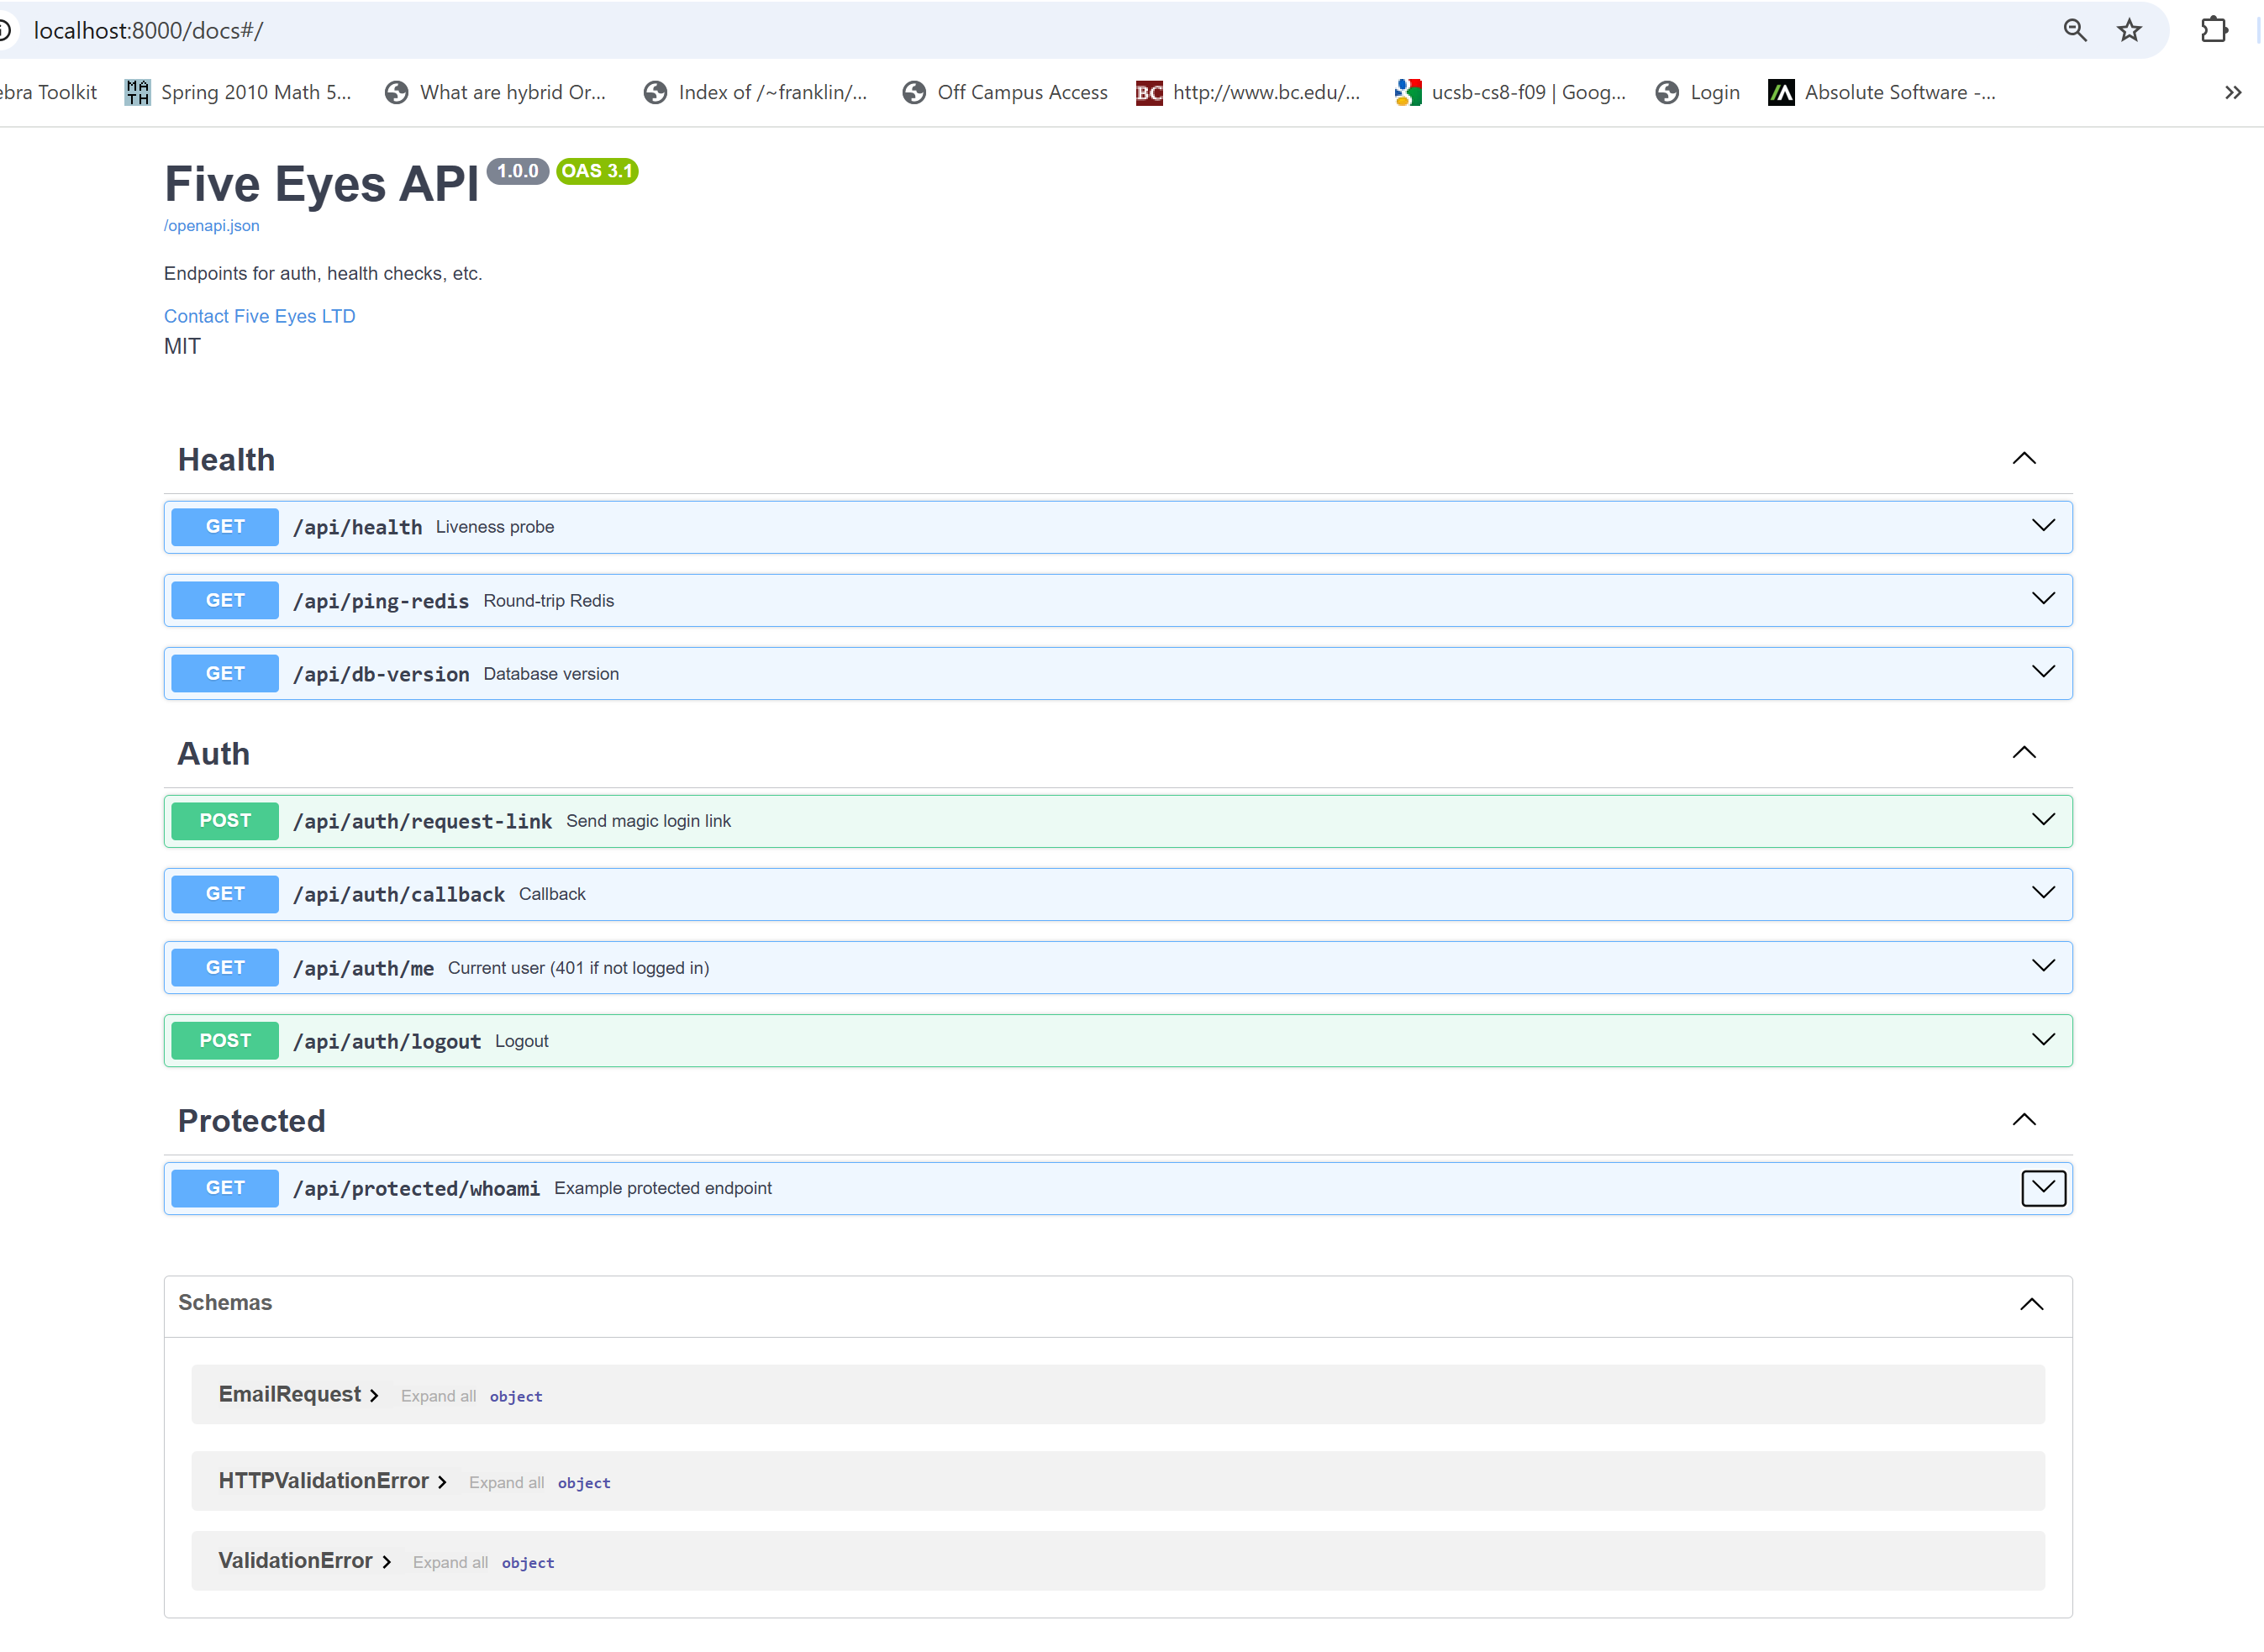This screenshot has width=2264, height=1652.
Task: Click the overflow chevron on the bookmarks bar
Action: pyautogui.click(x=2232, y=92)
